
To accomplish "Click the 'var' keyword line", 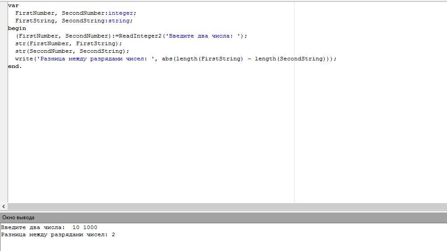I will (13, 5).
